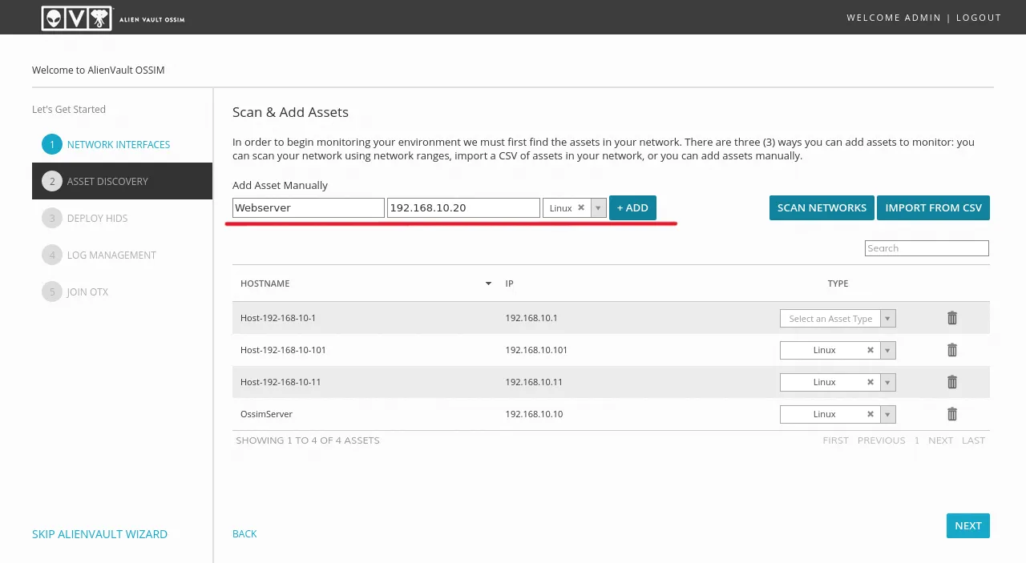Click trash icon for Host-192-168-10-101 row

pyautogui.click(x=952, y=350)
